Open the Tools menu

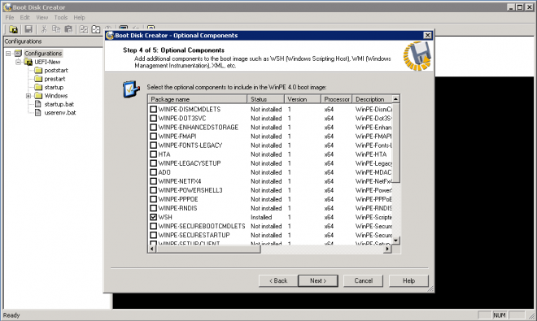tap(61, 17)
